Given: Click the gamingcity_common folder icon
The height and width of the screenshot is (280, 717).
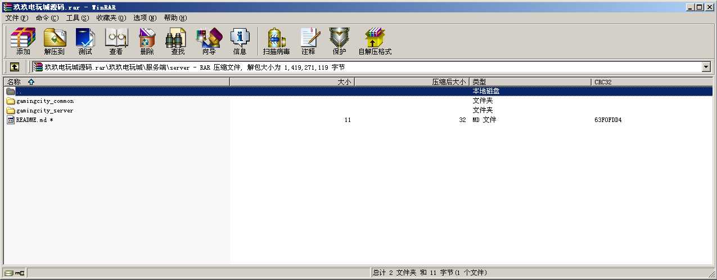Looking at the screenshot, I should point(11,101).
